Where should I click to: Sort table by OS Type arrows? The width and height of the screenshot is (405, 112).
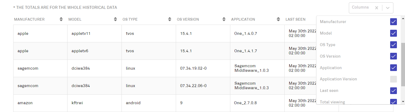tap(170, 19)
